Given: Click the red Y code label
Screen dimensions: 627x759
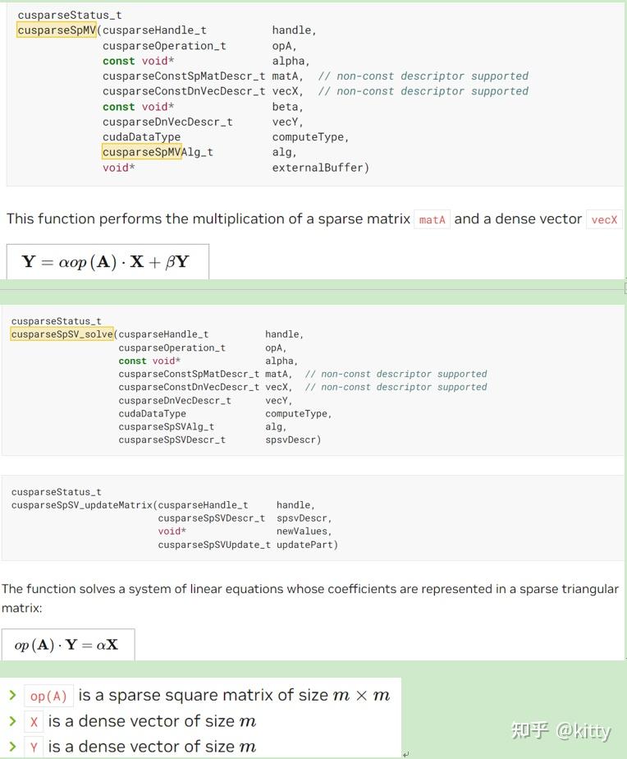Looking at the screenshot, I should (x=34, y=747).
